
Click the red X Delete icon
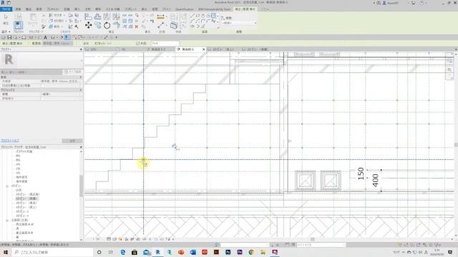coord(137,26)
